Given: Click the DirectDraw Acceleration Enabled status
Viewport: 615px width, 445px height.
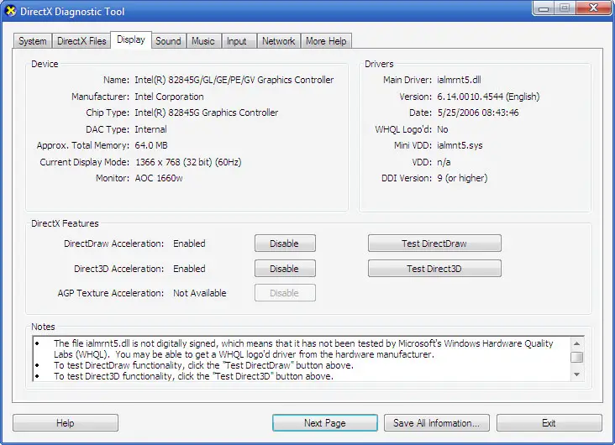Looking at the screenshot, I should pyautogui.click(x=189, y=243).
